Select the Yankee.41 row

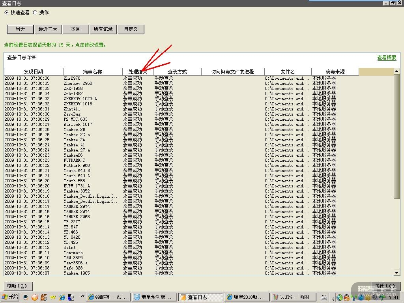pyautogui.click(x=181, y=145)
